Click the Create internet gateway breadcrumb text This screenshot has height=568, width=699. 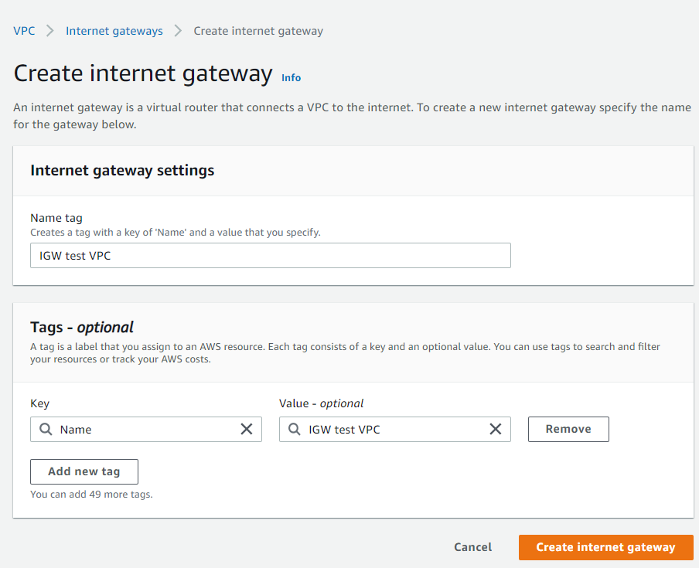tap(258, 31)
